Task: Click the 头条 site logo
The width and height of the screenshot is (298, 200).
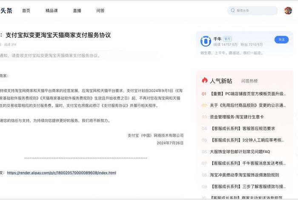Action: (x=6, y=11)
